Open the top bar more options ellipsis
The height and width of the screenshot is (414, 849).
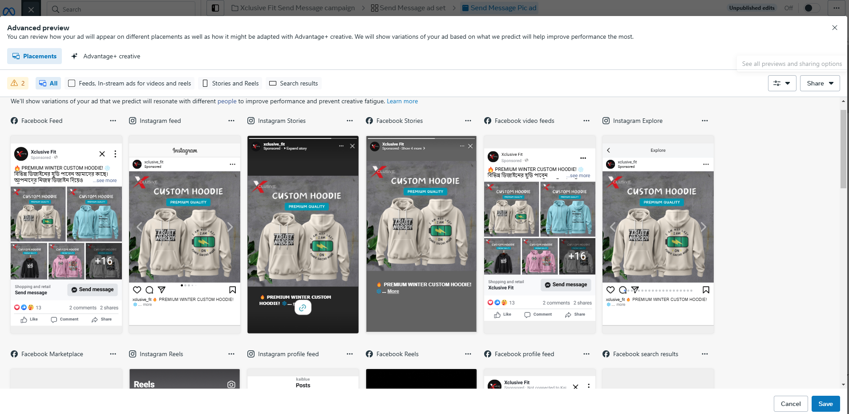click(x=836, y=8)
